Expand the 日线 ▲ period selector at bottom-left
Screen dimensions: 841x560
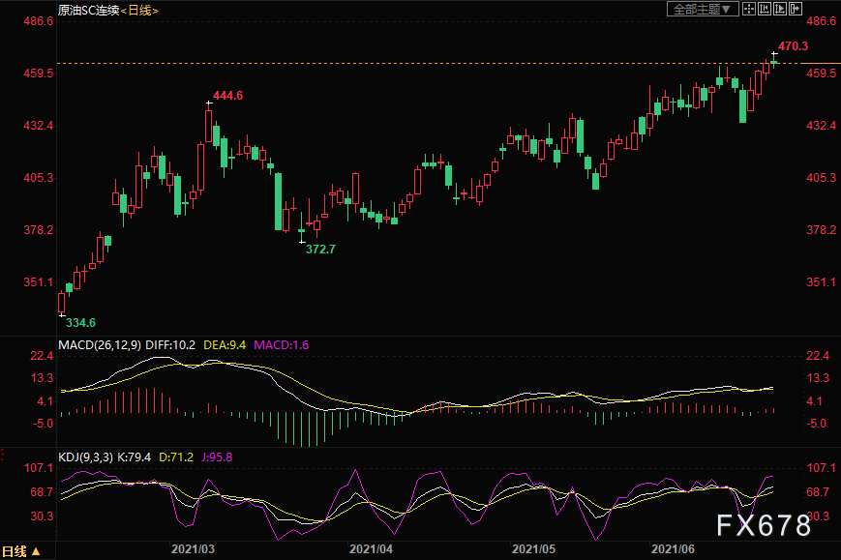tap(21, 551)
